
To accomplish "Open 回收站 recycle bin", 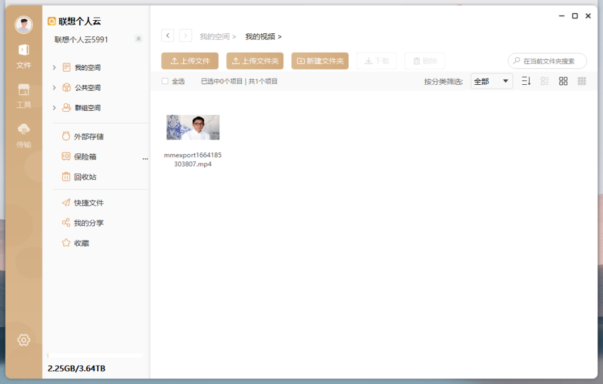I will click(x=79, y=177).
